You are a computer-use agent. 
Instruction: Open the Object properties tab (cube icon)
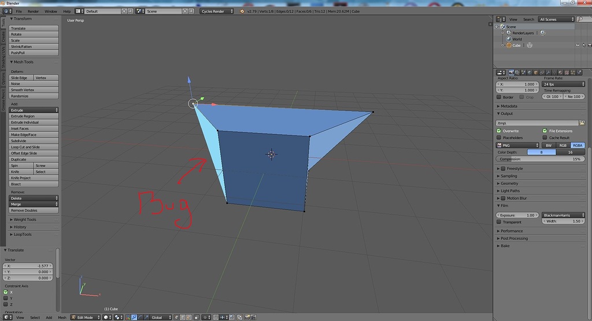tap(536, 72)
